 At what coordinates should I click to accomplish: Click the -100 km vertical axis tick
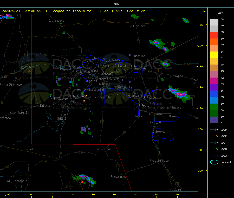click(200, 46)
